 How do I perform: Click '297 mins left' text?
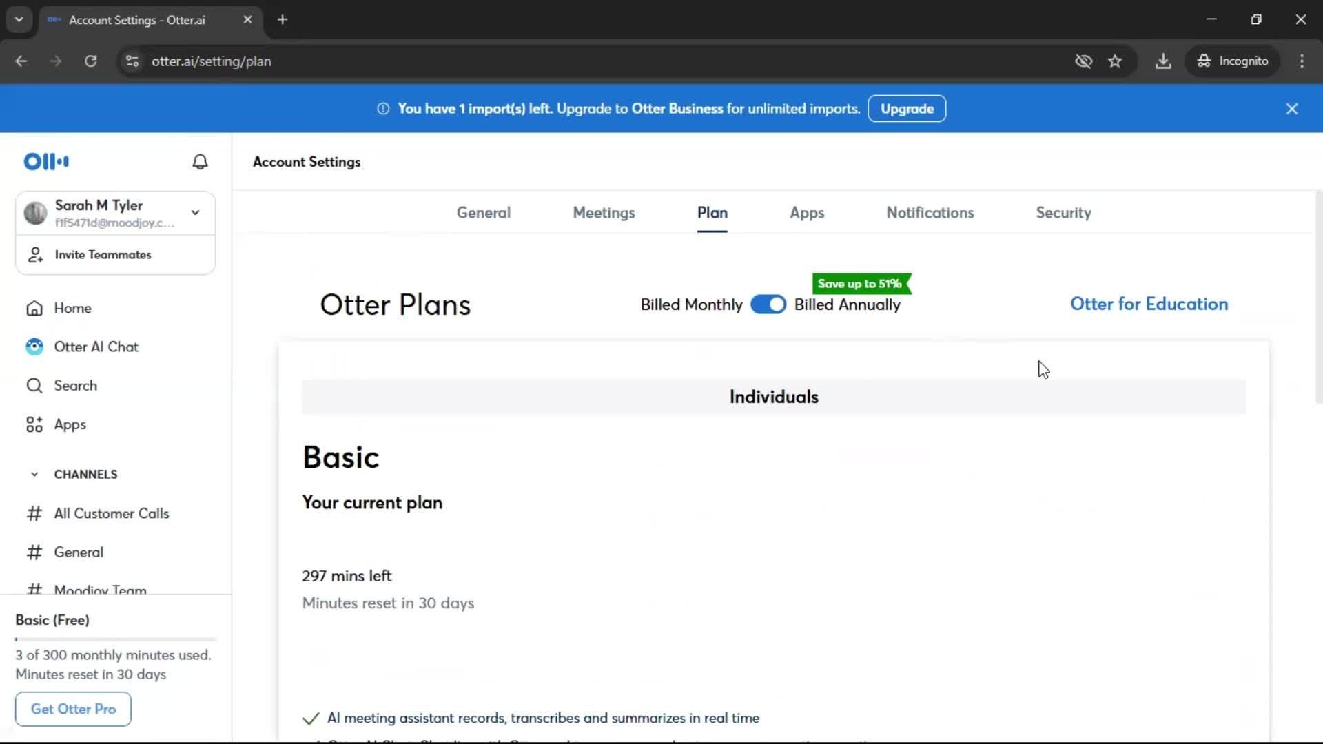pyautogui.click(x=347, y=576)
